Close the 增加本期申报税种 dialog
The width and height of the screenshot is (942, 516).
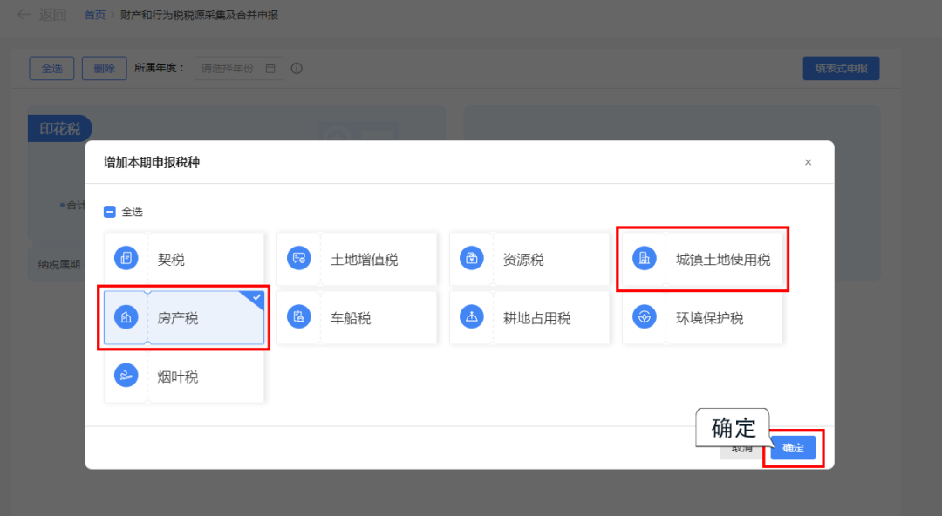pos(808,162)
